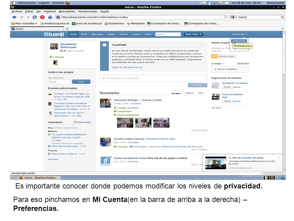Viewport: 294px width, 221px height.
Task: Click the forward navigation arrow
Action: (x=21, y=17)
